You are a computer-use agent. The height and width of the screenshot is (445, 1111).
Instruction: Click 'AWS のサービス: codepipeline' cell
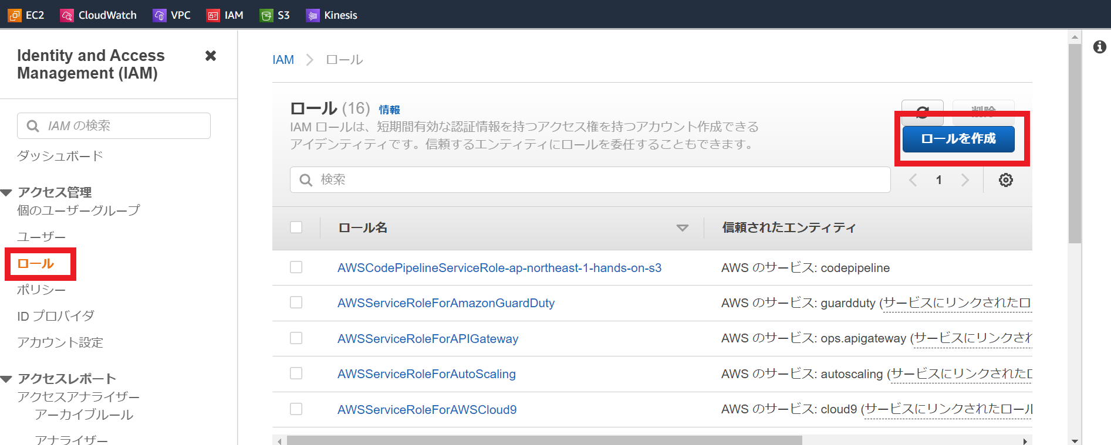[x=805, y=268]
